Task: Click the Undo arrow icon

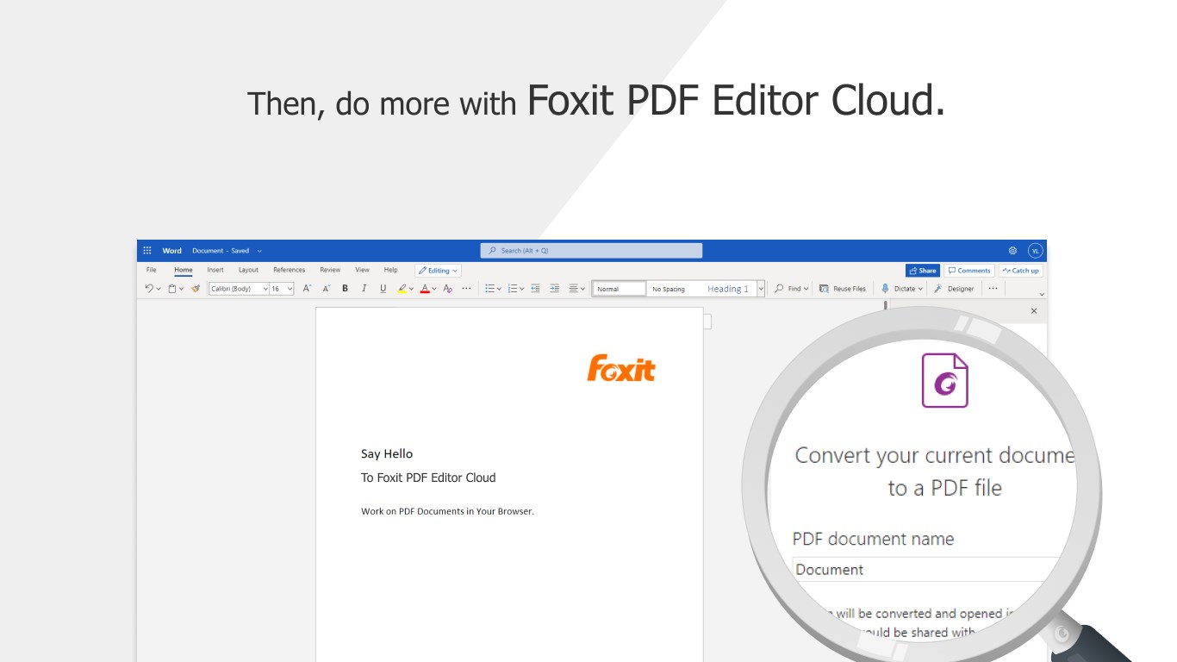Action: pos(148,289)
